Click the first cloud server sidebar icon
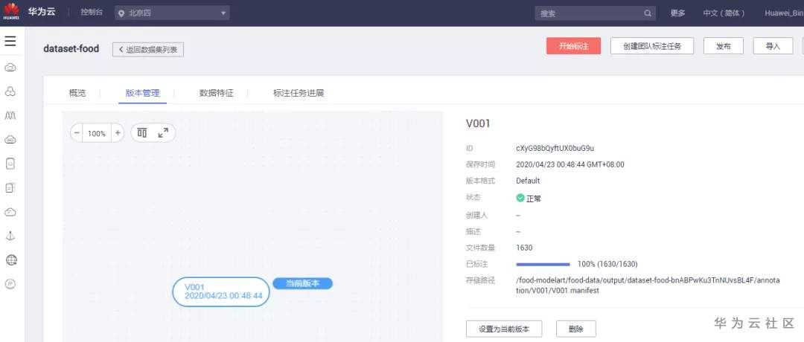 pos(10,67)
